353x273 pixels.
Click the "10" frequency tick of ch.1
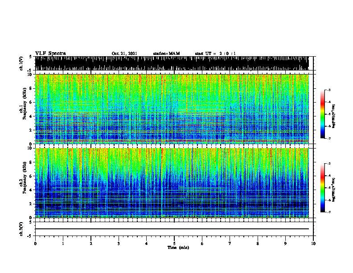30,74
